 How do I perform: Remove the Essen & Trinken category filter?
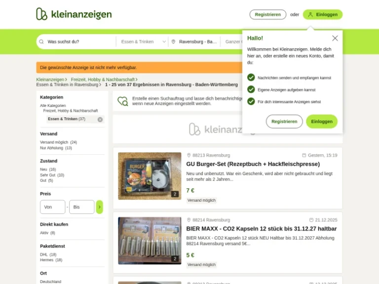pyautogui.click(x=100, y=119)
